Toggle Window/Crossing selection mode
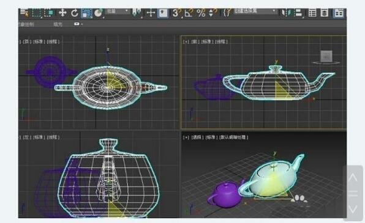365x223 pixels. (48, 13)
